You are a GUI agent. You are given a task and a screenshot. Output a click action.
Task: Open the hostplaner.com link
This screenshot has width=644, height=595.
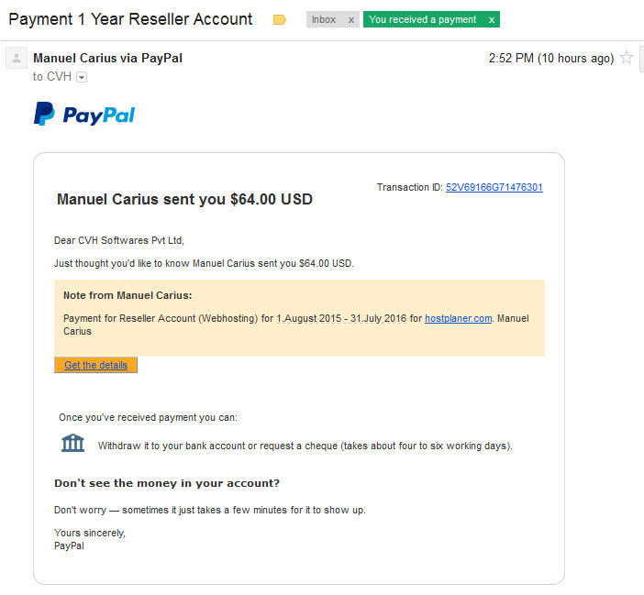(x=459, y=318)
